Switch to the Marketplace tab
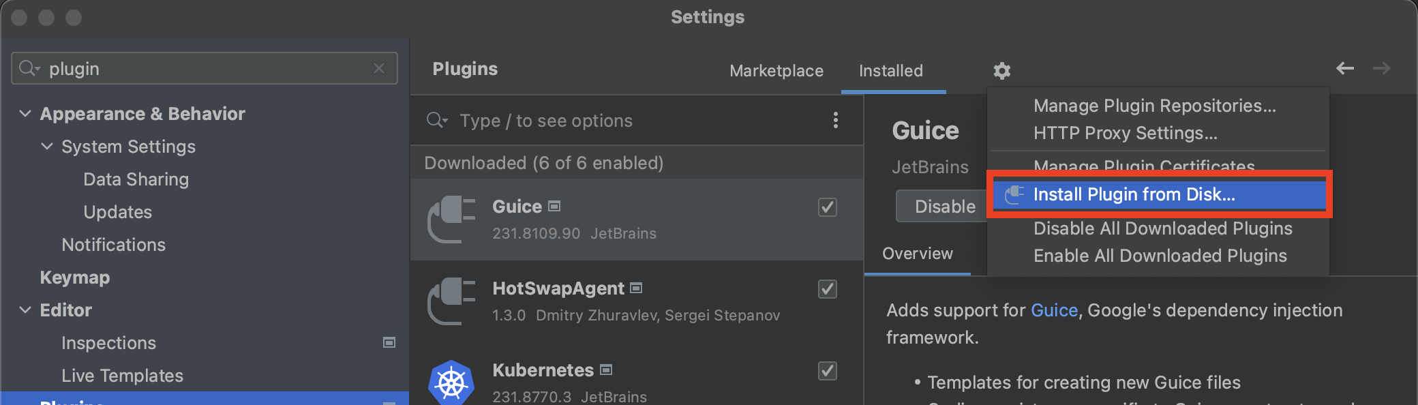1418x405 pixels. pyautogui.click(x=776, y=70)
